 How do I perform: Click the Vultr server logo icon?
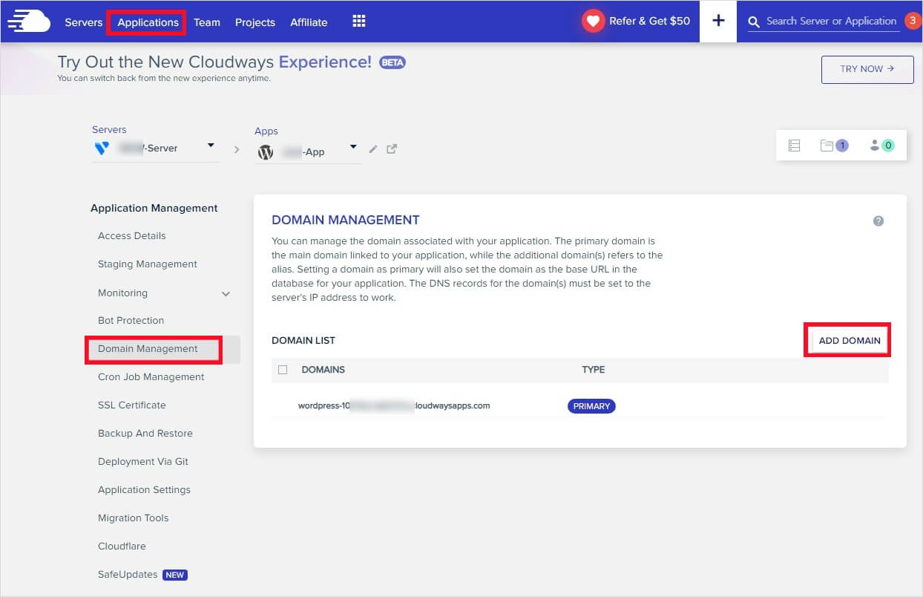click(x=102, y=148)
